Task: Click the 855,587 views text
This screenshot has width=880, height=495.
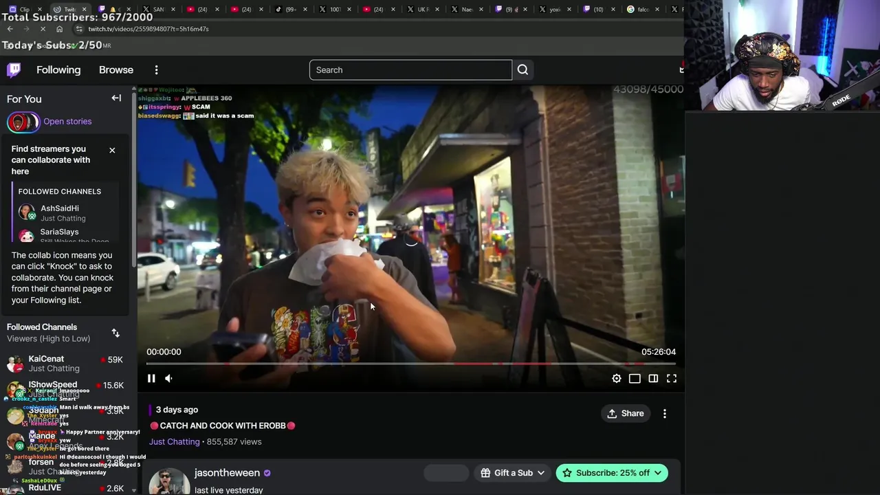Action: coord(234,442)
